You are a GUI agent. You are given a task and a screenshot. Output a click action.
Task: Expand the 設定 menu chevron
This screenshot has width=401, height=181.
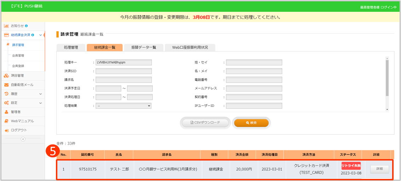pyautogui.click(x=40, y=103)
